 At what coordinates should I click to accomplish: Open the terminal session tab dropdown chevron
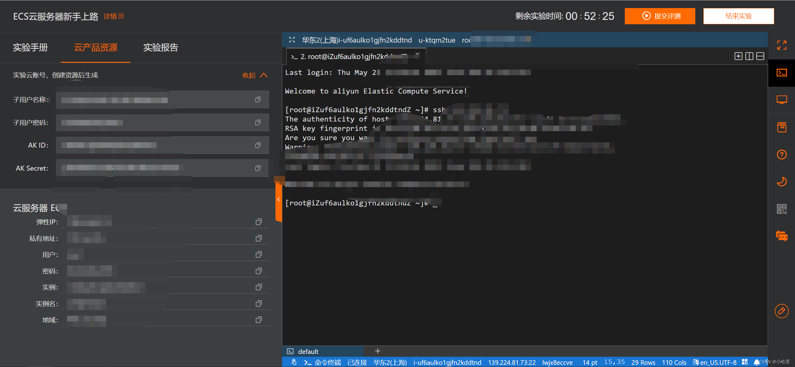(417, 54)
